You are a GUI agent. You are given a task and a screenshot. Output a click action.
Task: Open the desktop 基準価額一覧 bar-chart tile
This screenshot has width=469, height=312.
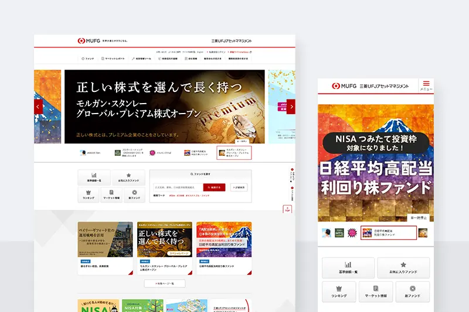pos(94,177)
